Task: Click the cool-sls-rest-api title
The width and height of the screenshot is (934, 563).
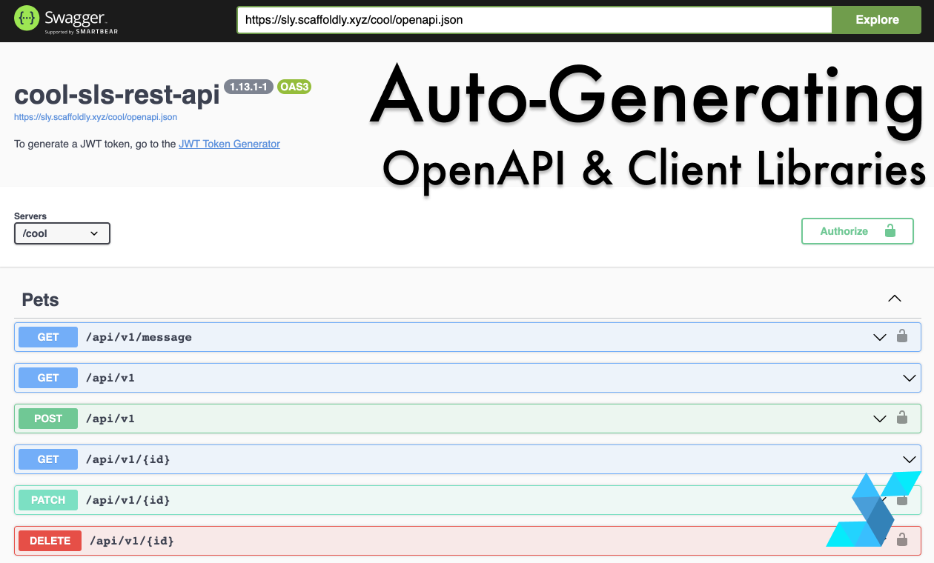Action: click(x=117, y=94)
